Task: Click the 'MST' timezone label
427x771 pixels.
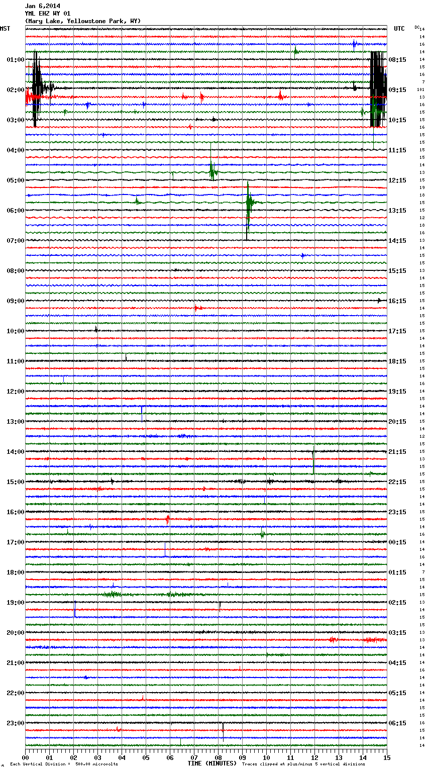Action: pyautogui.click(x=5, y=29)
